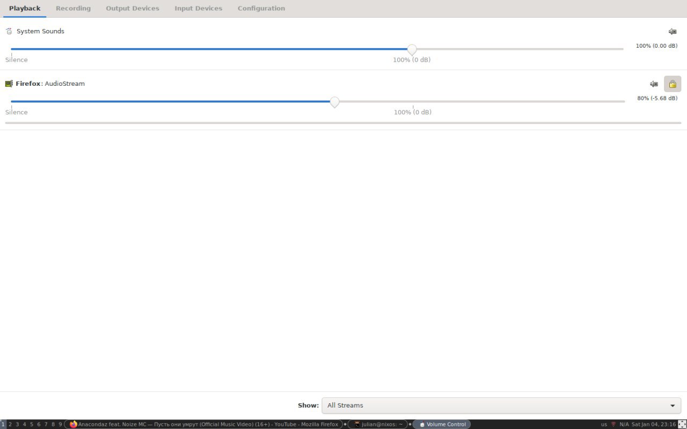Switch to the Recording tab
This screenshot has width=687, height=429.
[x=73, y=9]
